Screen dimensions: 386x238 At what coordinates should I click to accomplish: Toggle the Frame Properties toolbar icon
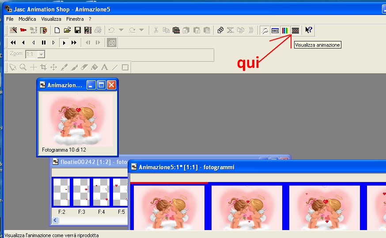[x=275, y=30]
